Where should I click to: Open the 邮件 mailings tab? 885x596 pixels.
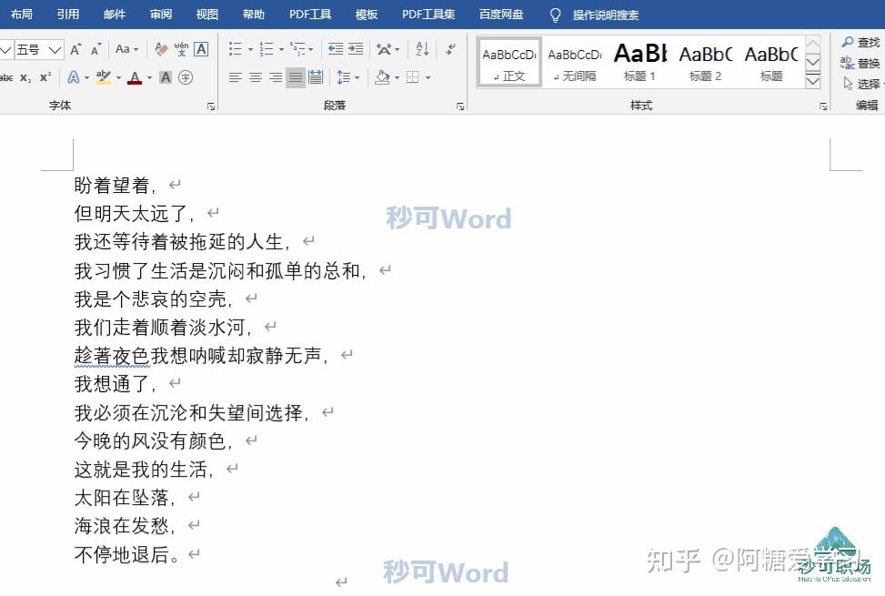pyautogui.click(x=115, y=15)
